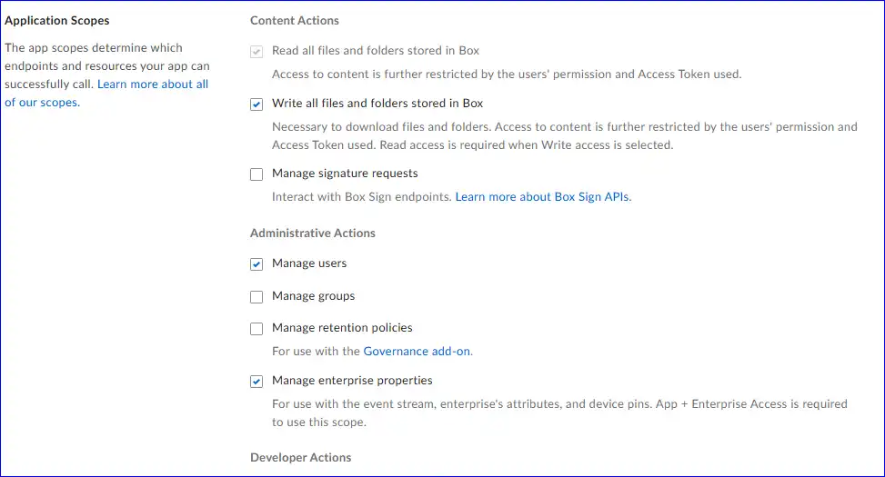Click the greyed-out Read all files checkbox
Viewport: 885px width, 477px height.
[x=256, y=52]
